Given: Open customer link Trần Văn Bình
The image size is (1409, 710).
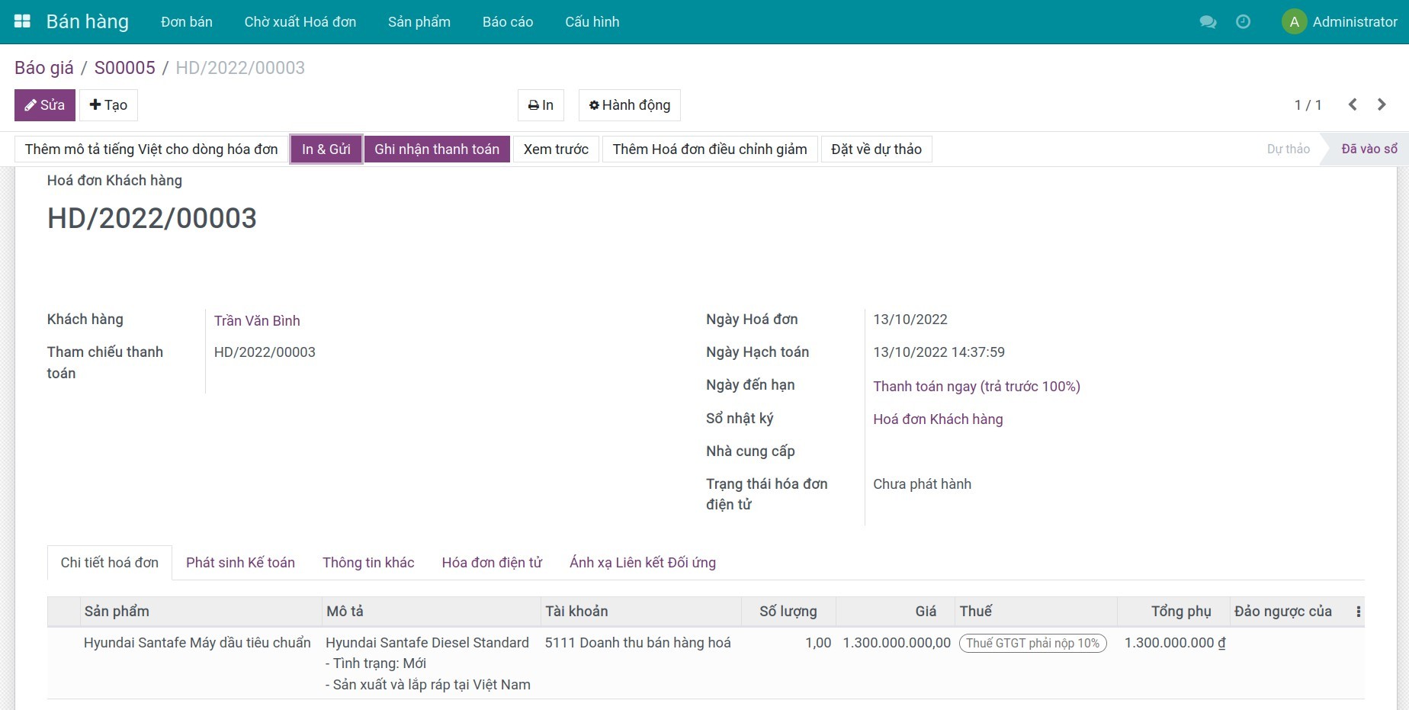Looking at the screenshot, I should [257, 321].
